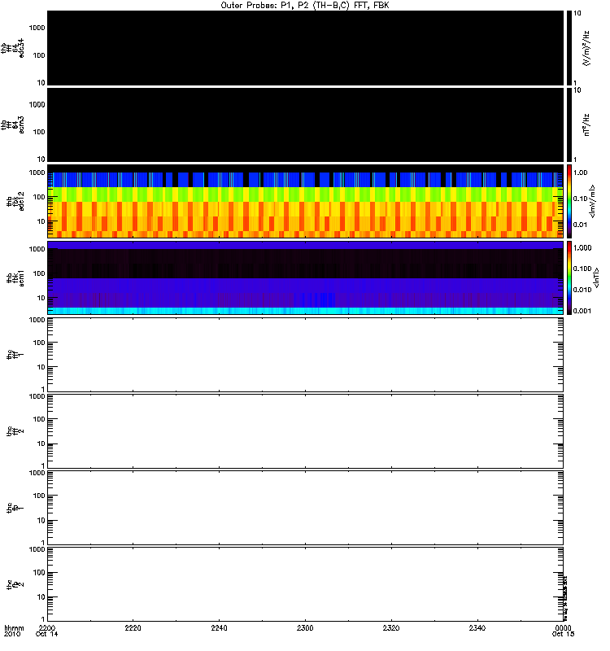
Task: Click the '<|mV/m|>' color bar unit label
Action: [x=592, y=201]
